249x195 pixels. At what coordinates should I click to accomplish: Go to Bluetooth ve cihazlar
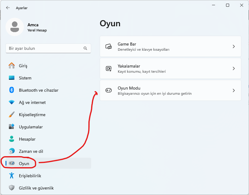pos(48,90)
